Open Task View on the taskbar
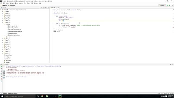The width and height of the screenshot is (174, 98). point(38,96)
